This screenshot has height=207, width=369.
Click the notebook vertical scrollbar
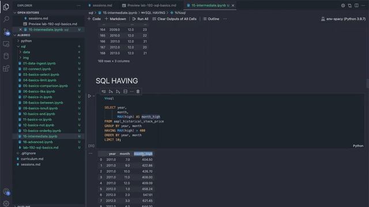pyautogui.click(x=367, y=83)
